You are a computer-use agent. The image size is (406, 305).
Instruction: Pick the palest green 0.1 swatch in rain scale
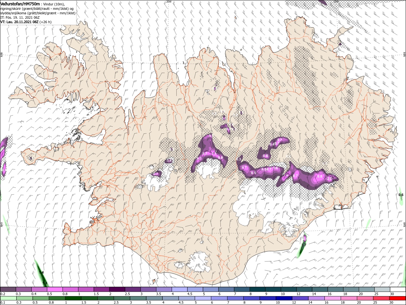8,298
